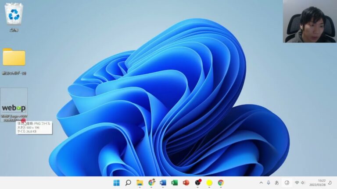
Task: Show hidden system tray icons
Action: pos(261,183)
